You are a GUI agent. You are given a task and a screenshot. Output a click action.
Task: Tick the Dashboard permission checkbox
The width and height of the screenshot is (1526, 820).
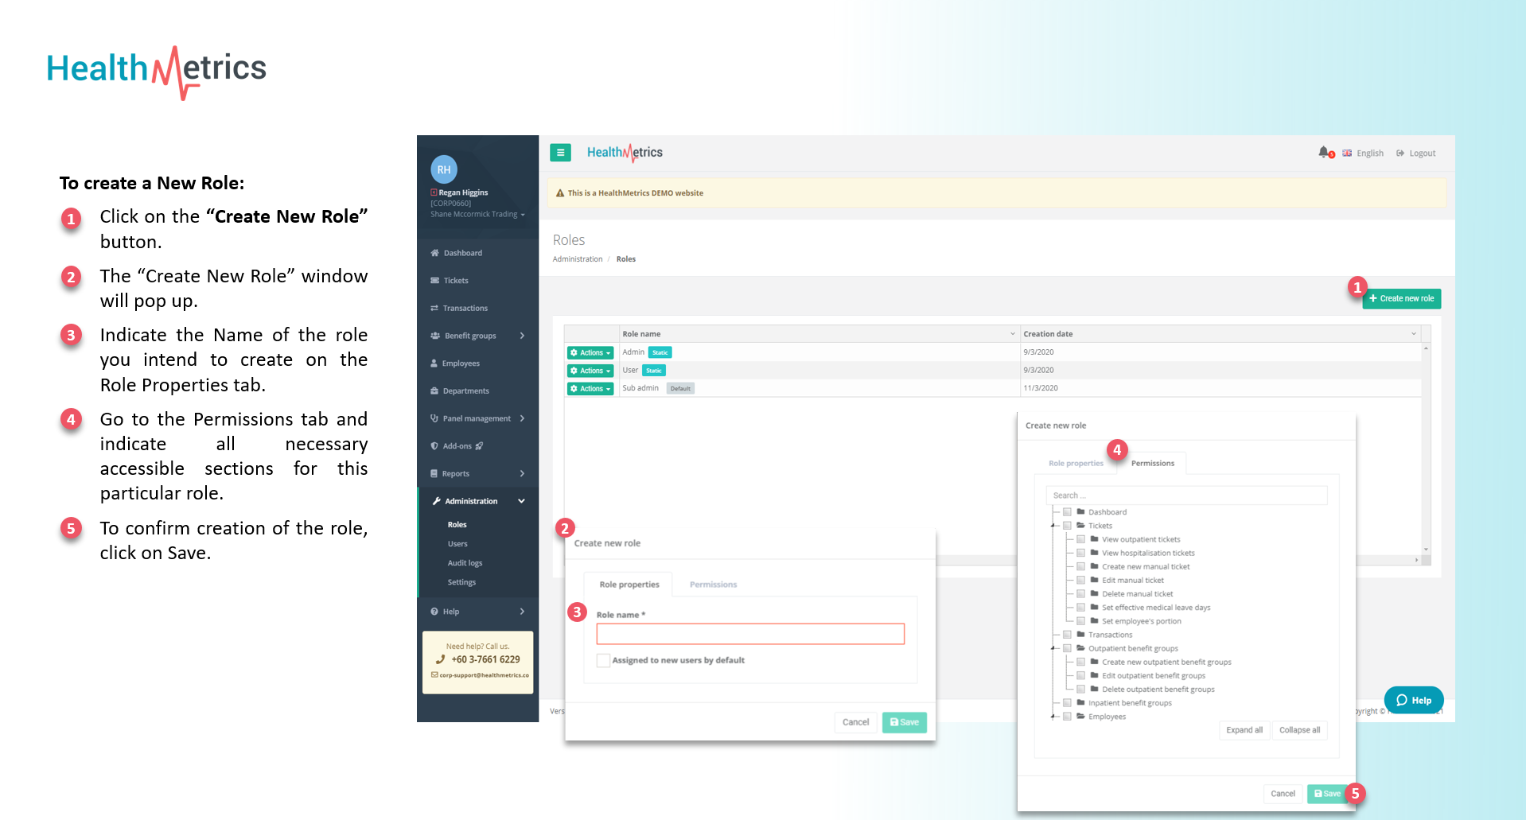click(1067, 512)
